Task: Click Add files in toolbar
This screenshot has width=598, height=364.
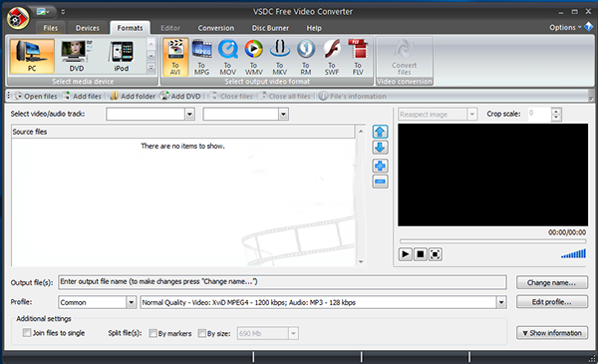Action: (83, 96)
